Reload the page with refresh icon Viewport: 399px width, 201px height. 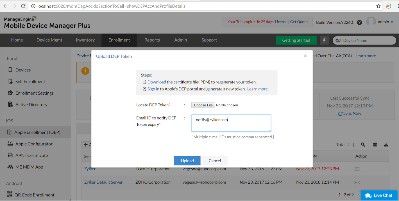23,6
